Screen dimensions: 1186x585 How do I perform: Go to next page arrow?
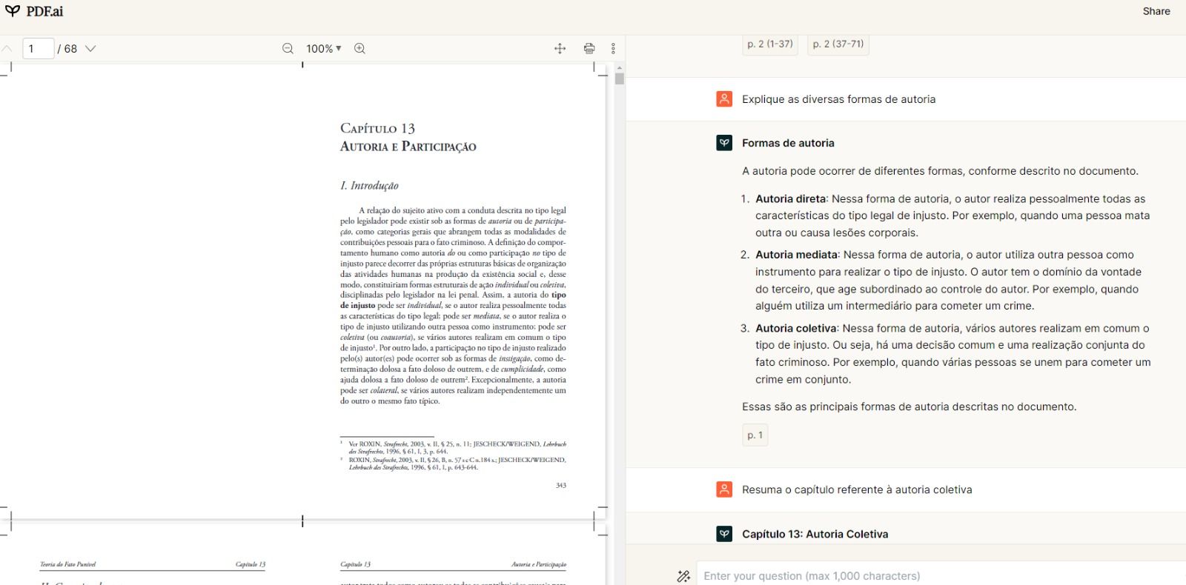[90, 49]
